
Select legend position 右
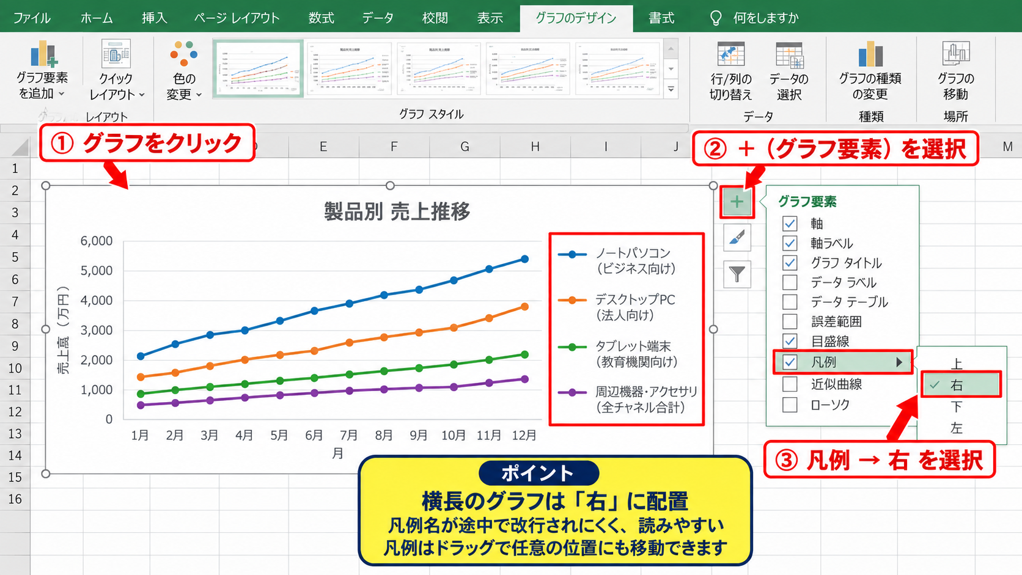[961, 385]
